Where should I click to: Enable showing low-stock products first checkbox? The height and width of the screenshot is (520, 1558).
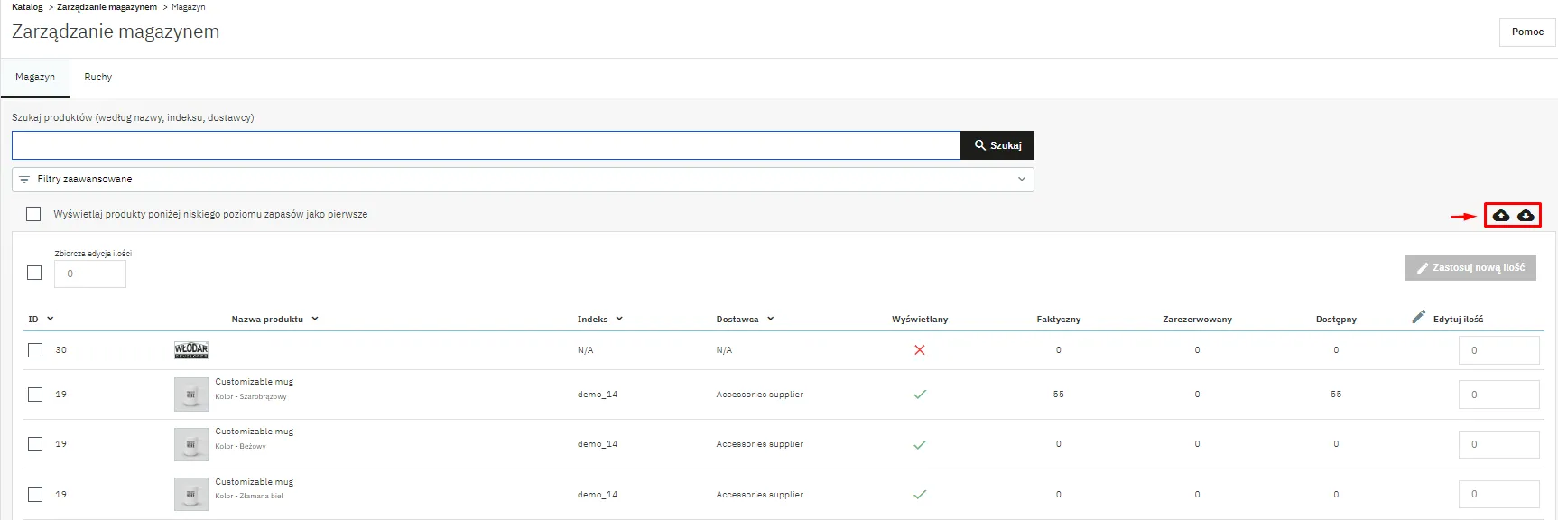click(34, 214)
